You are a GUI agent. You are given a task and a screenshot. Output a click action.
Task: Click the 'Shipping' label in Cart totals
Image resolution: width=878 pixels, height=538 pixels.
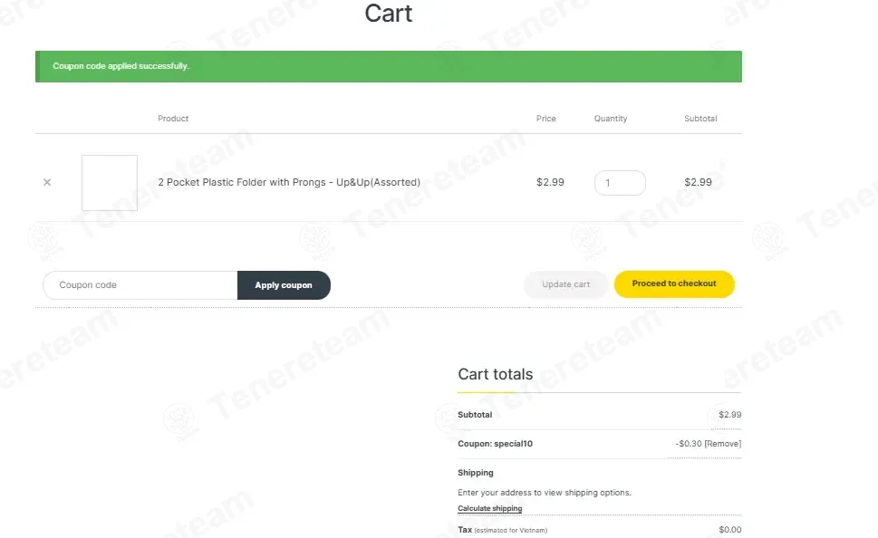click(476, 473)
